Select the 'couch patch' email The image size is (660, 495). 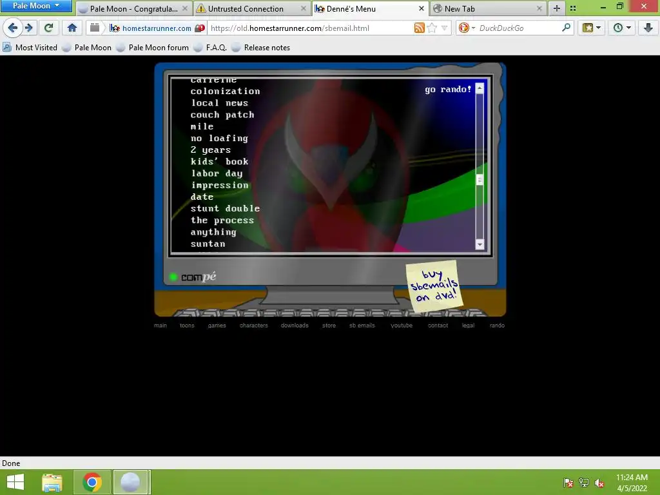pyautogui.click(x=222, y=115)
